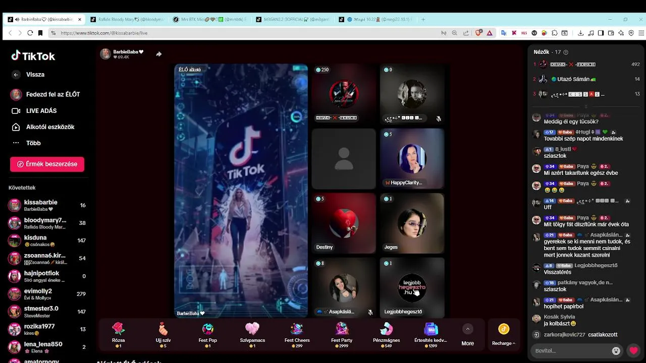Viewport: 646px width, 363px height.
Task: Open Alkotói eszközök
Action: tap(43, 127)
